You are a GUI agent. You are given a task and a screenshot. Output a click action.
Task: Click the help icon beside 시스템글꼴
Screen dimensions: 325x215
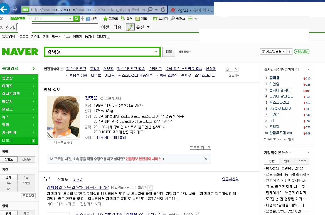(x=289, y=51)
